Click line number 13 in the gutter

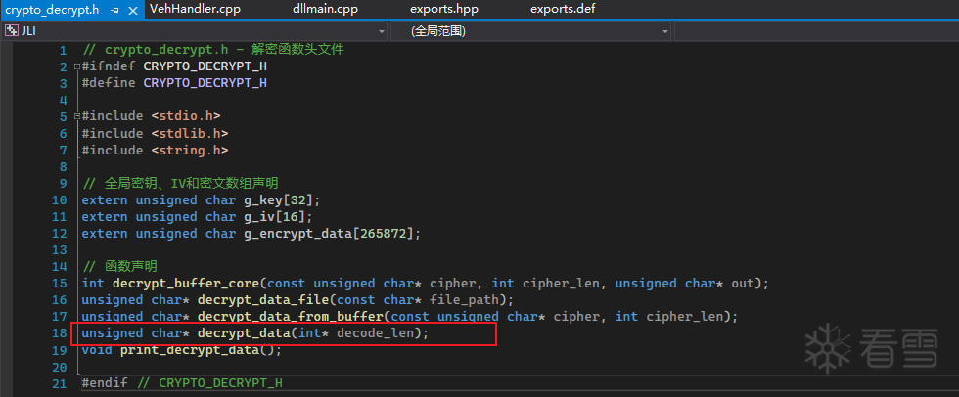tap(60, 249)
